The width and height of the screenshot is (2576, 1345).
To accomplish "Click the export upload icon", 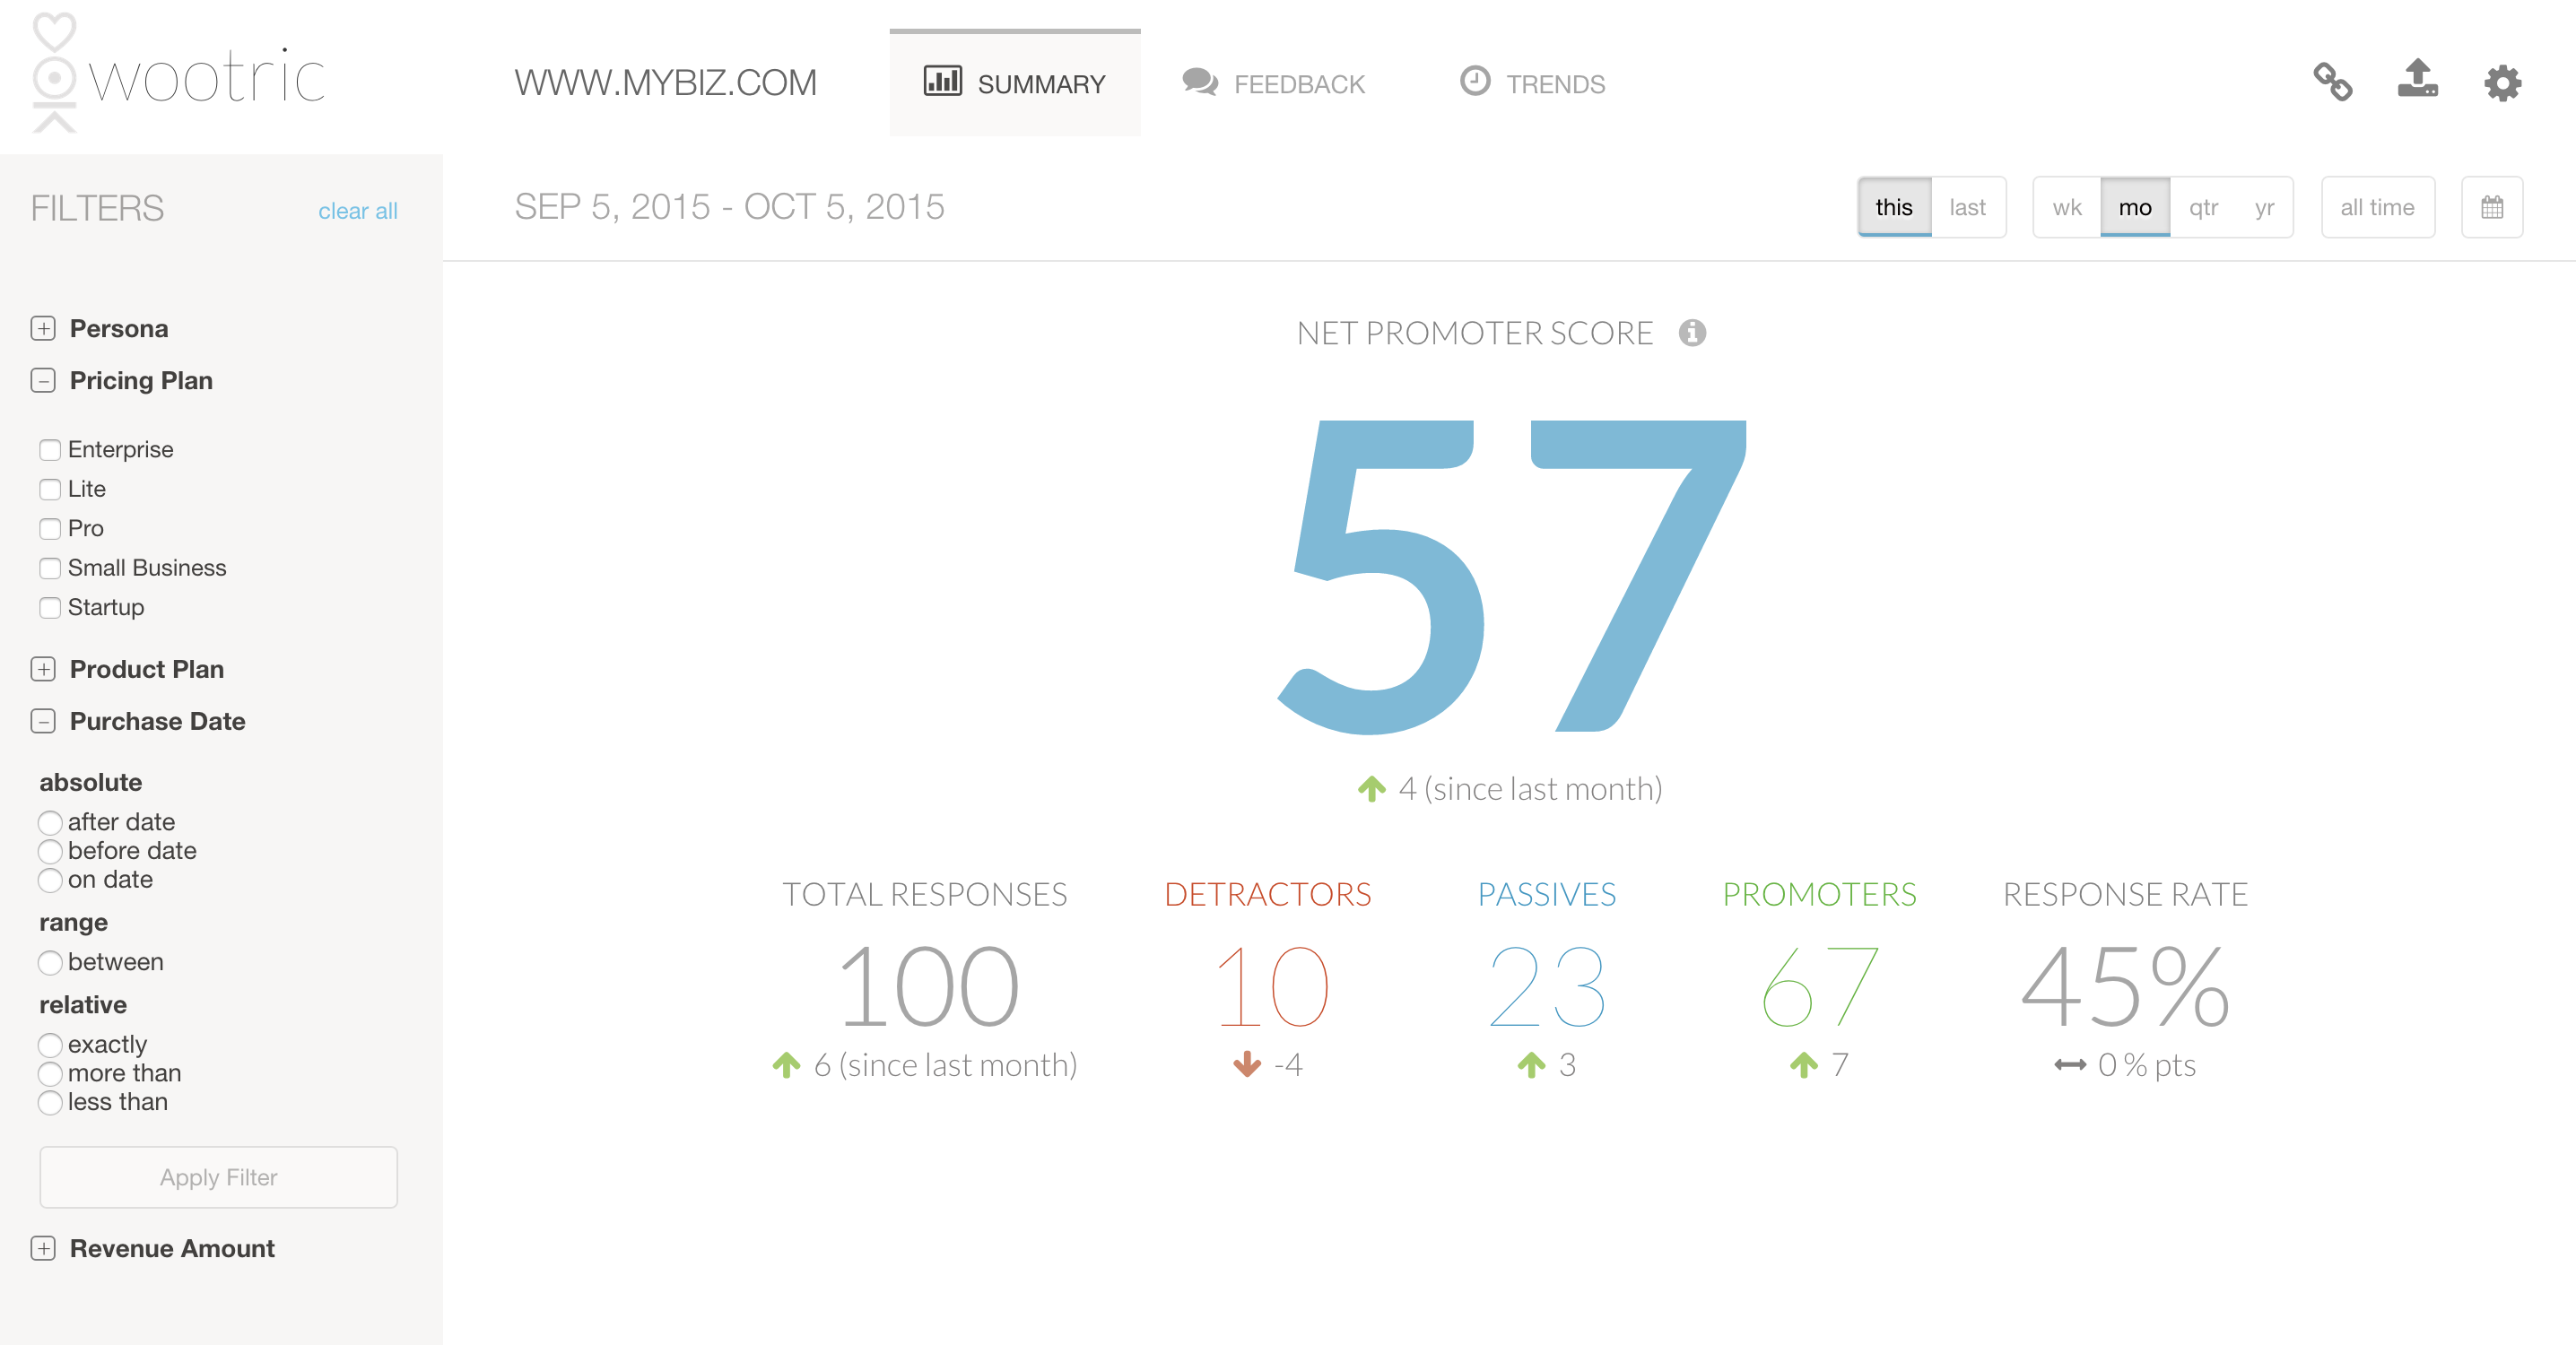I will [x=2417, y=79].
